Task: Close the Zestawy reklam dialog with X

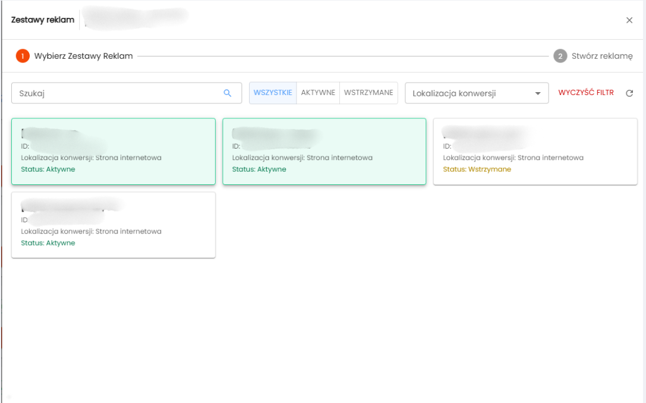Action: (629, 20)
